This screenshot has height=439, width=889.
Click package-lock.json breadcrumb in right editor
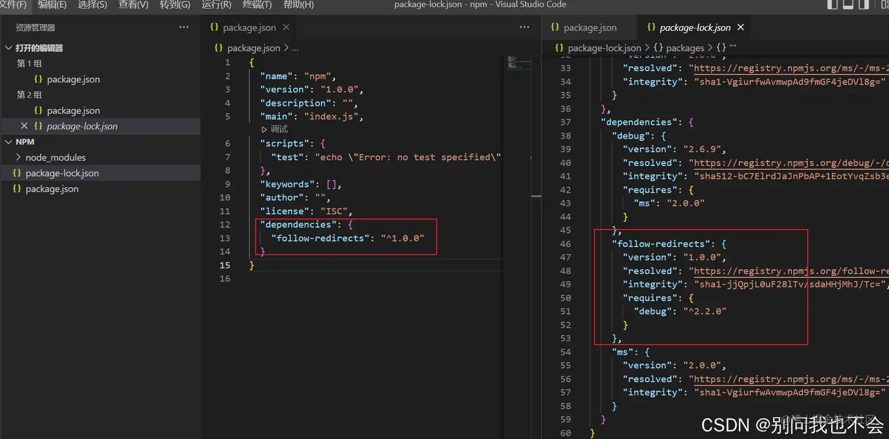click(604, 48)
